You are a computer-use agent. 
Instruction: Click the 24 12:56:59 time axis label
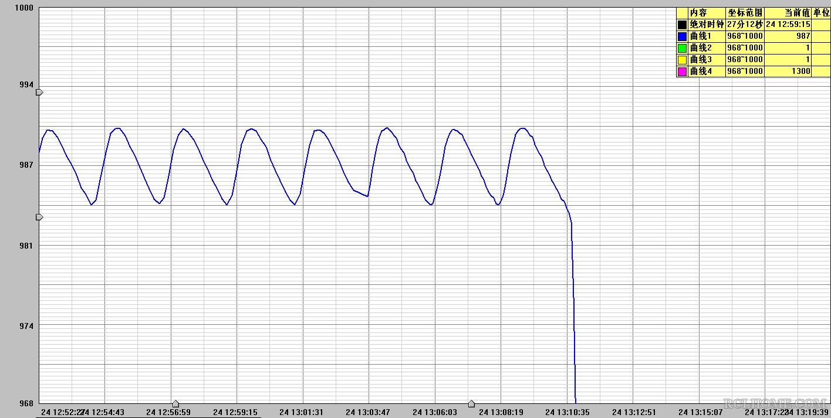[168, 412]
